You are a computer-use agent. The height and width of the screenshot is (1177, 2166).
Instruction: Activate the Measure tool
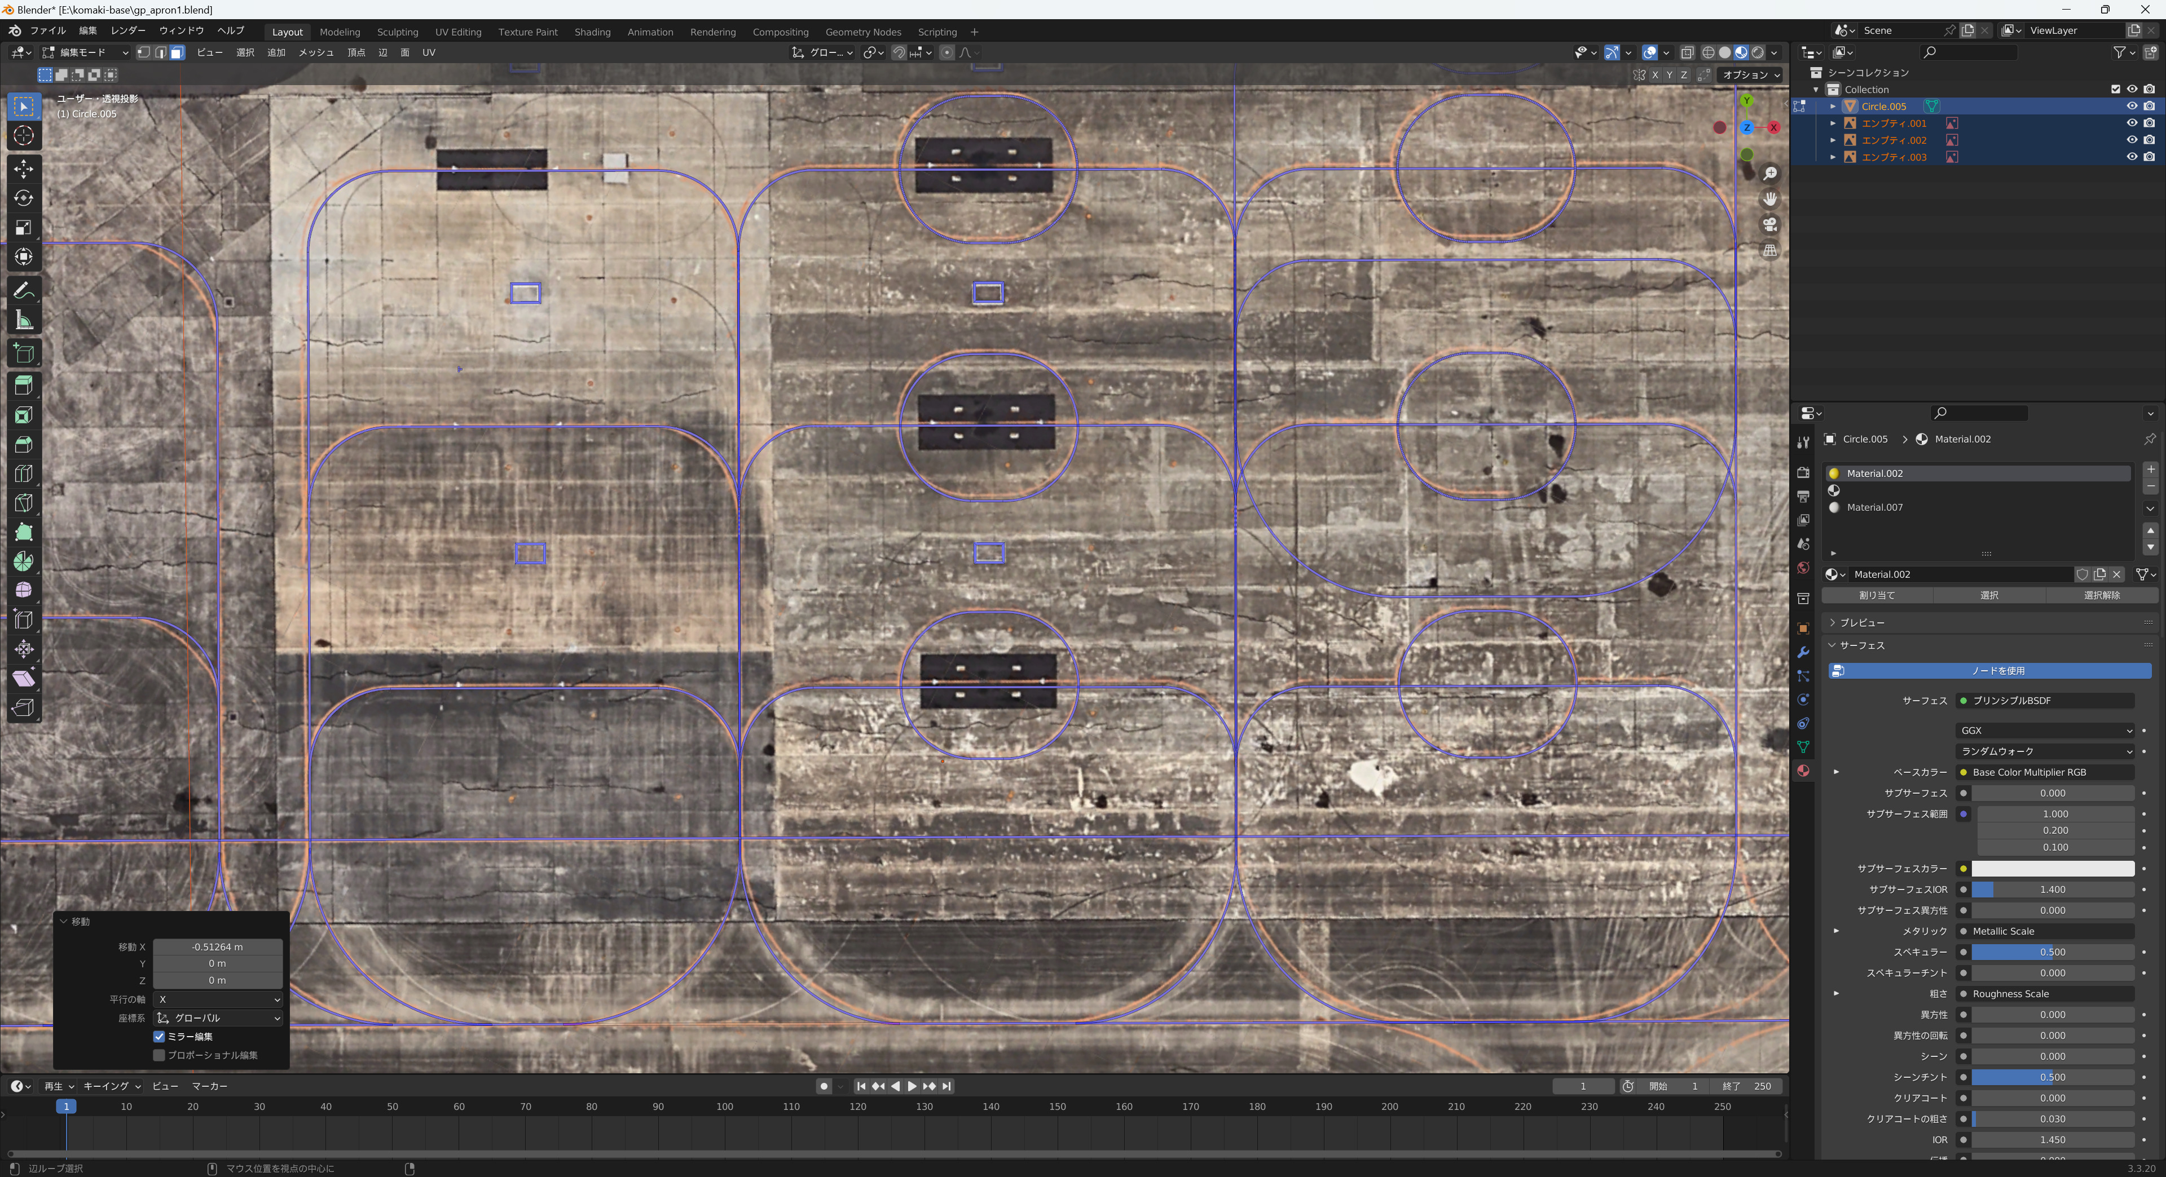[24, 320]
